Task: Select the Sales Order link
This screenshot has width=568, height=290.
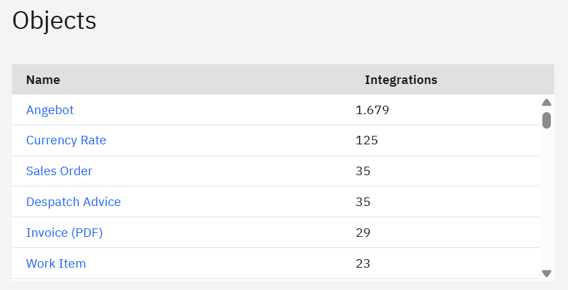Action: coord(59,171)
